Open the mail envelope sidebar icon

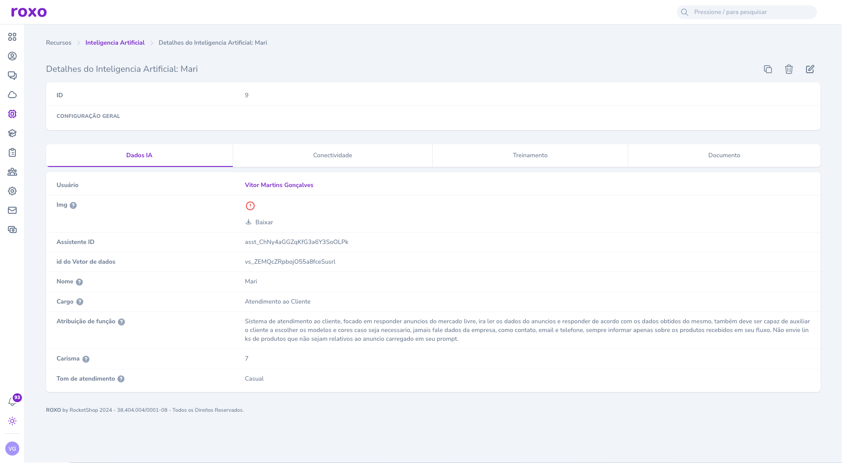click(x=12, y=210)
